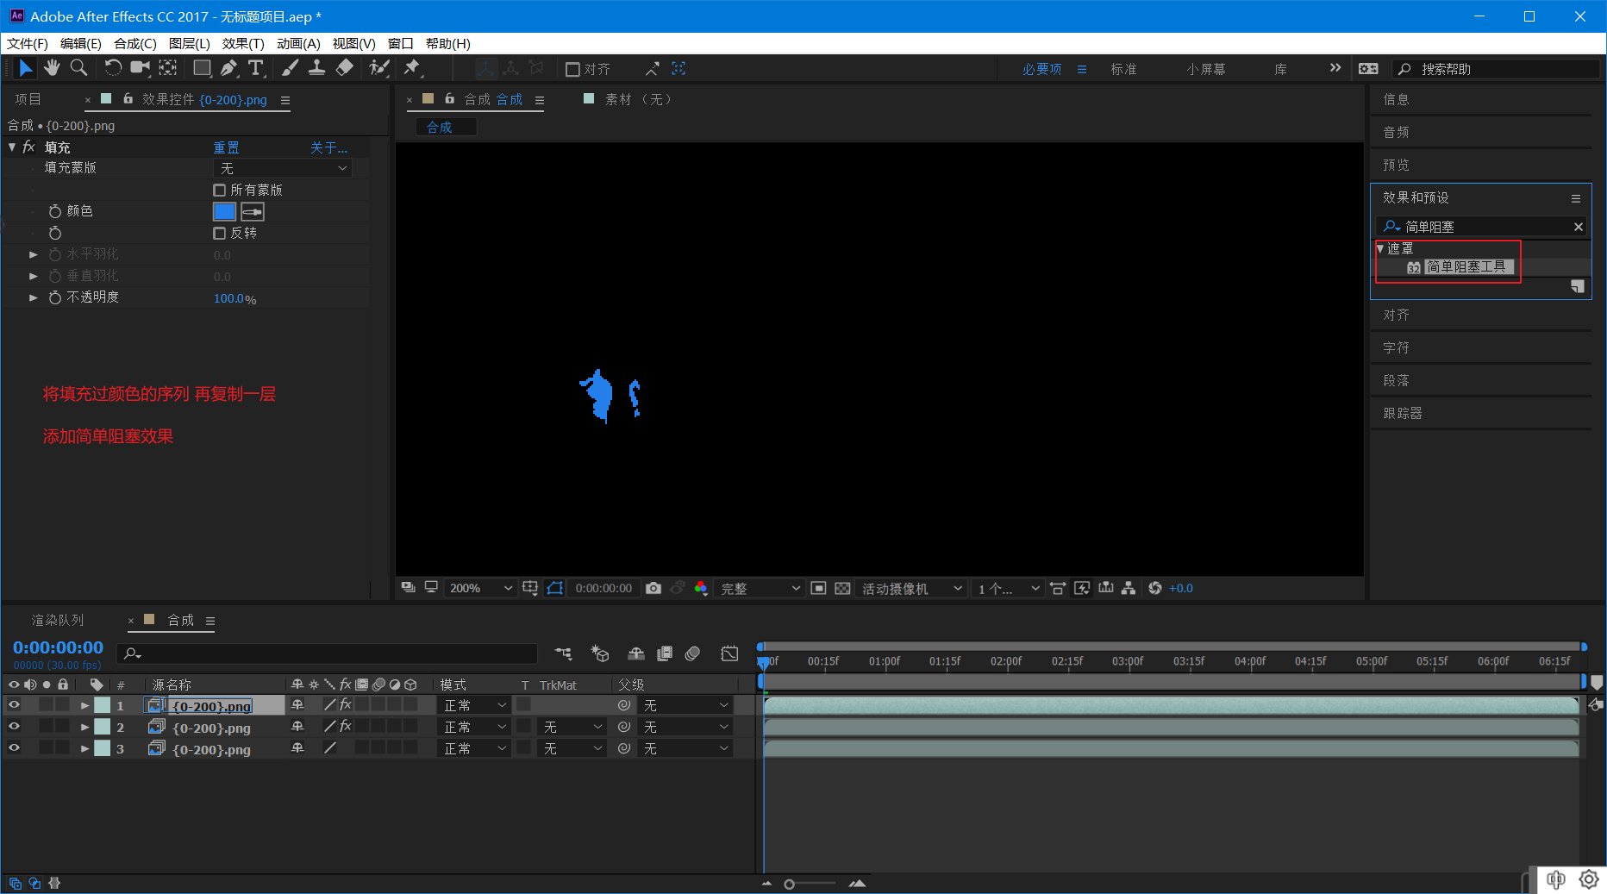This screenshot has height=894, width=1607.
Task: Click the 重置 link for 填充 effect
Action: point(226,147)
